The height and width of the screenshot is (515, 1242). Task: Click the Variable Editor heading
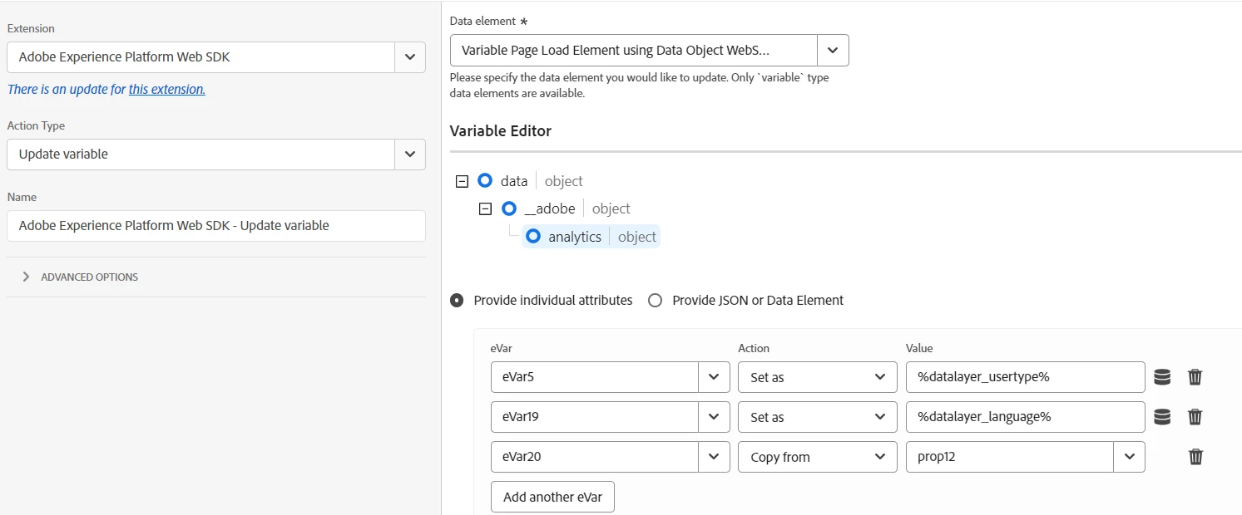(501, 130)
